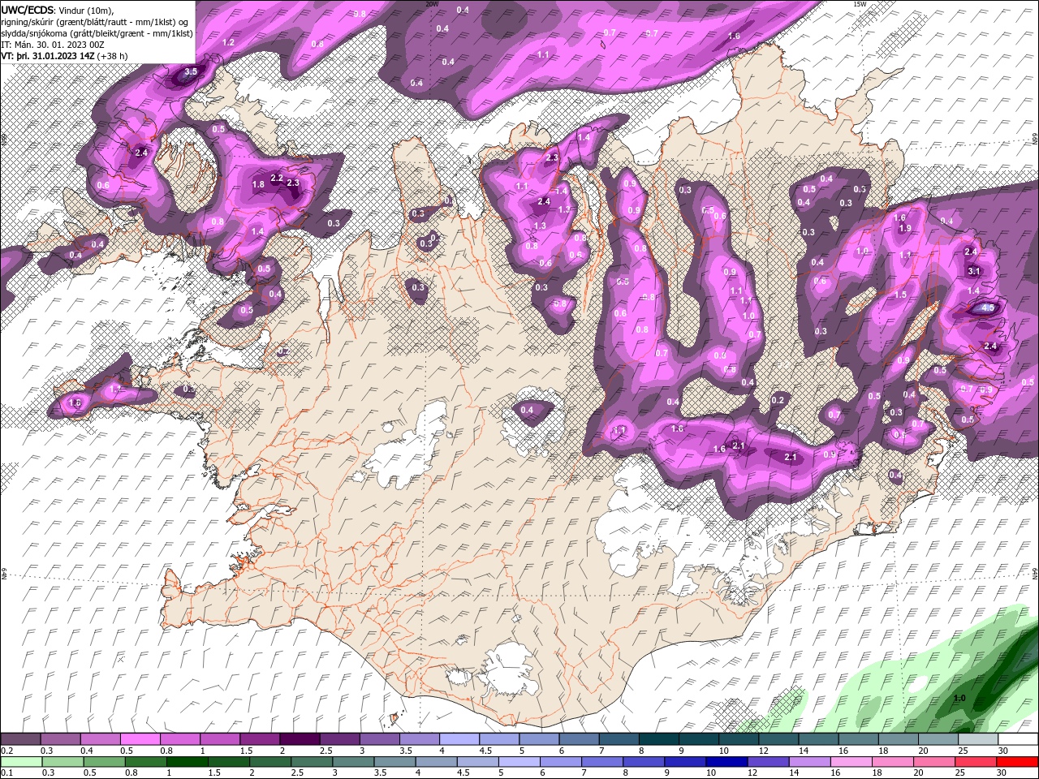Screen dimensions: 1039x779
Task: Select the light pink swatch between 16 and 18
Action: click(851, 761)
